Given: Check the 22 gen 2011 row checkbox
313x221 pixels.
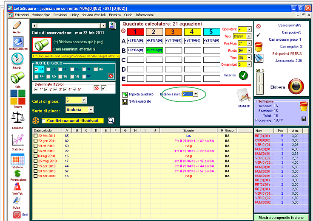Looking at the screenshot, I should coord(35,141).
